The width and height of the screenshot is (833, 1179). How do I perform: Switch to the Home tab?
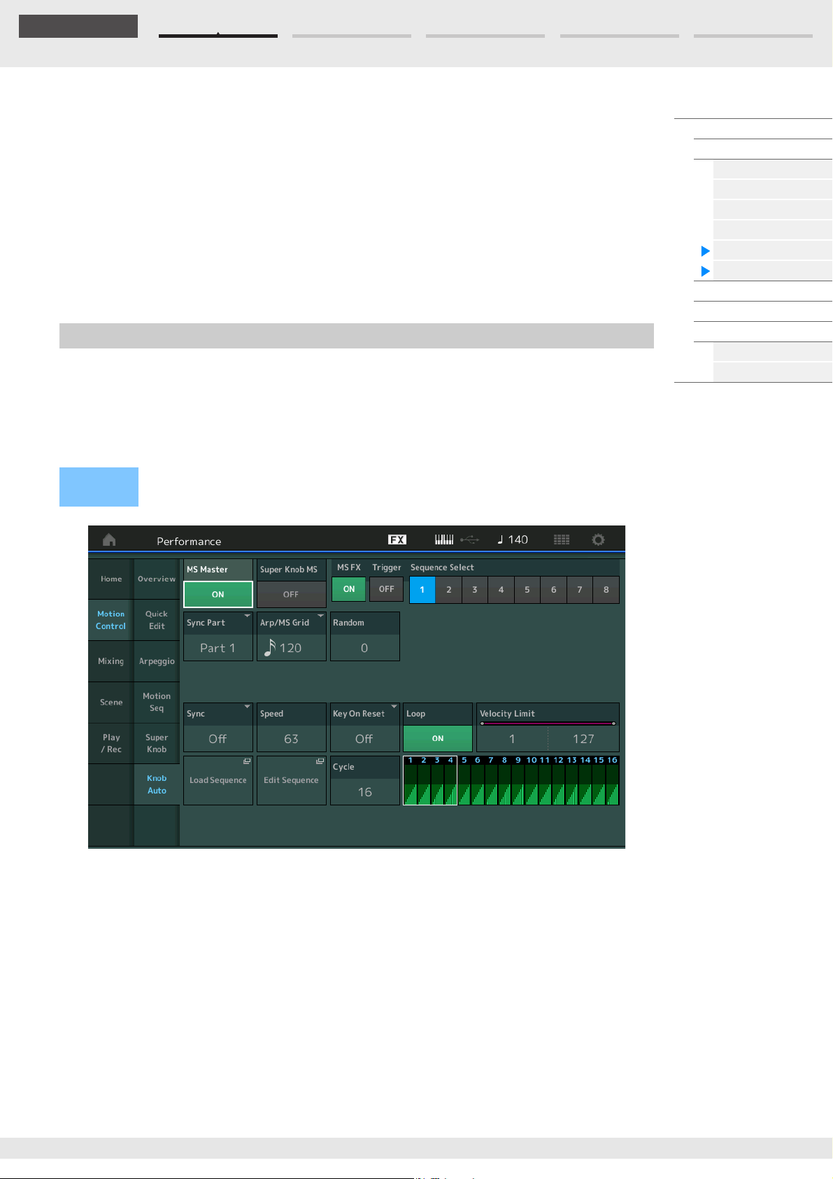[111, 579]
